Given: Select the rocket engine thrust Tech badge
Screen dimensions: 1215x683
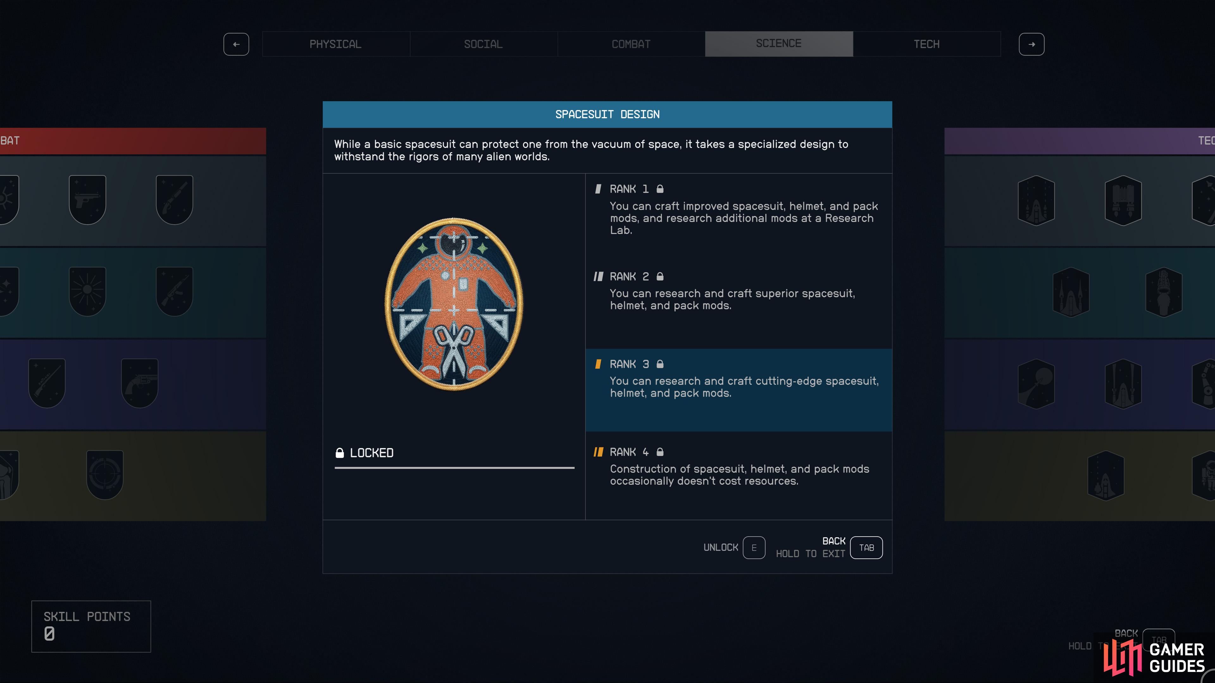Looking at the screenshot, I should pyautogui.click(x=1164, y=292).
